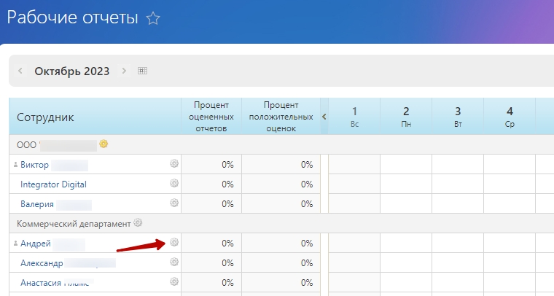The image size is (554, 296).
Task: Open settings gear for Виктор
Action: [x=174, y=164]
